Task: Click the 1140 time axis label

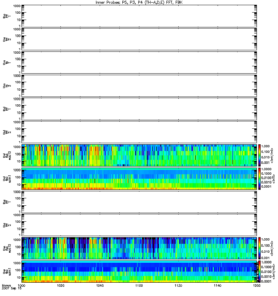Action: [218, 285]
